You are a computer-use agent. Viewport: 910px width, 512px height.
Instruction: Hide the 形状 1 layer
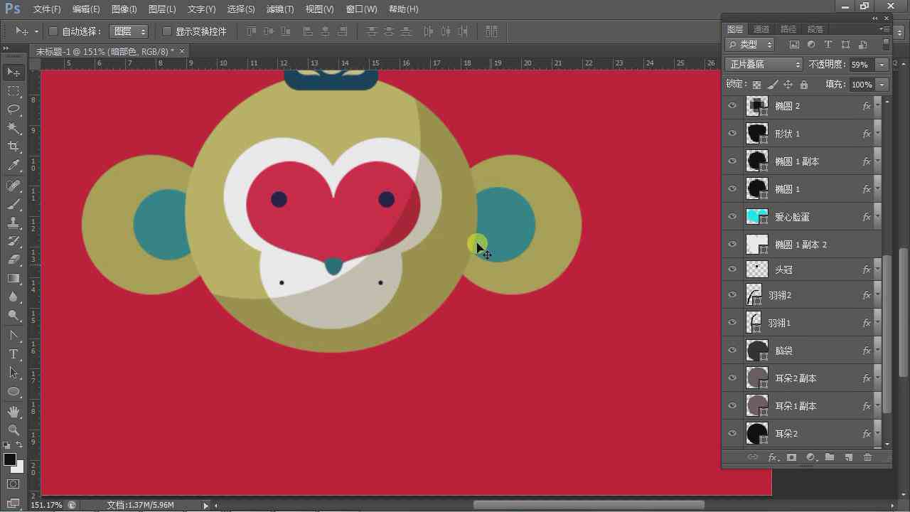pos(732,134)
